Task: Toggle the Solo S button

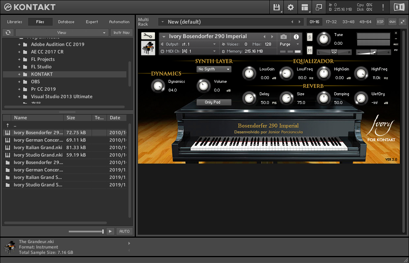Action: click(310, 37)
